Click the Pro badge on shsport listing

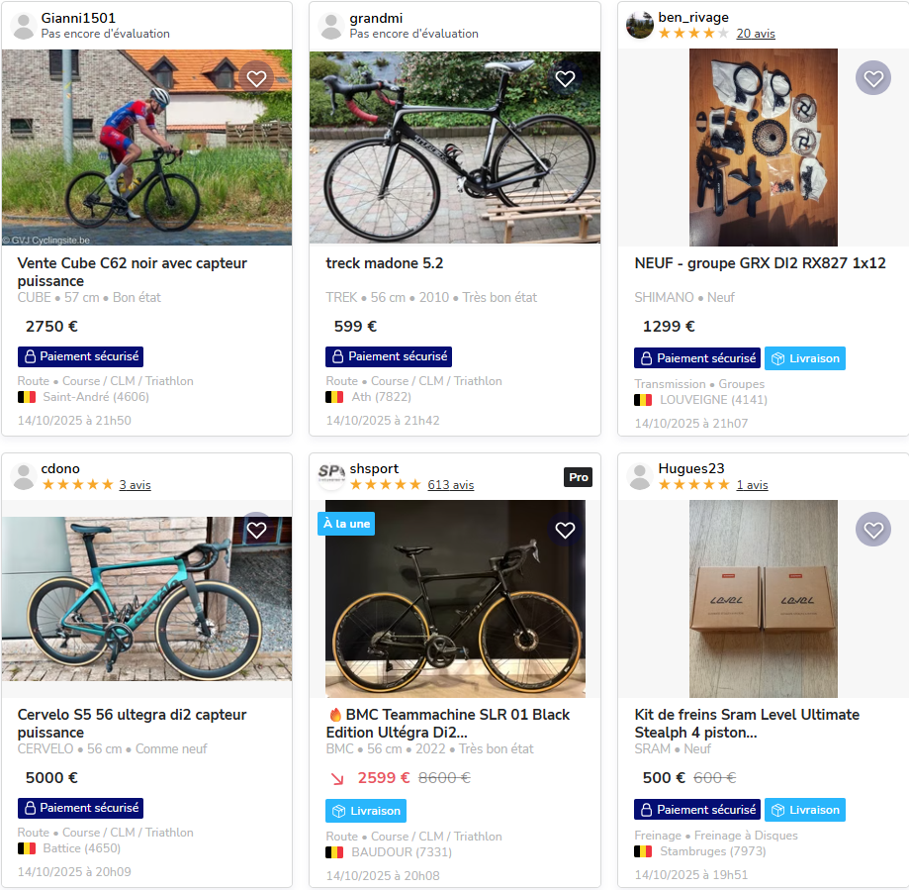click(x=579, y=477)
